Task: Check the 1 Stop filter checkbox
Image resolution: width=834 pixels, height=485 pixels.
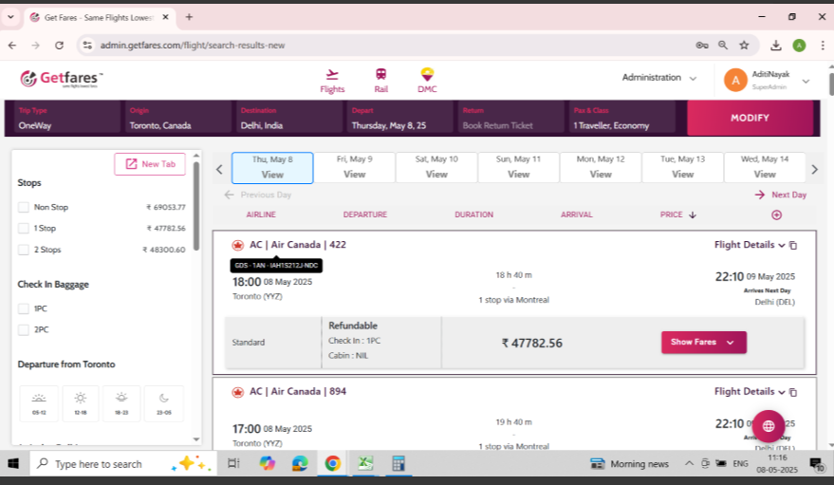Action: click(24, 228)
